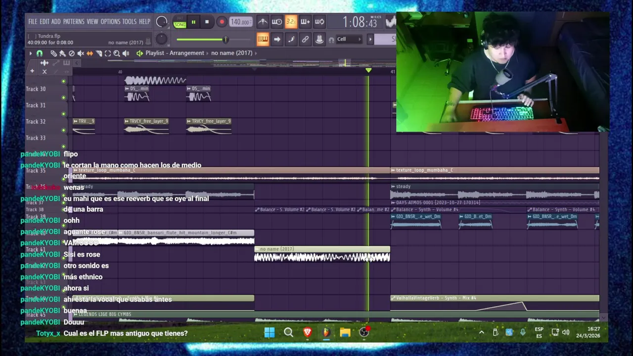Click the plus button above track headers
633x356 pixels.
pyautogui.click(x=32, y=72)
